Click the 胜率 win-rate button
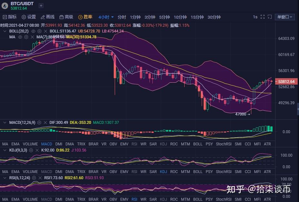The height and width of the screenshot is (202, 299). (x=85, y=17)
